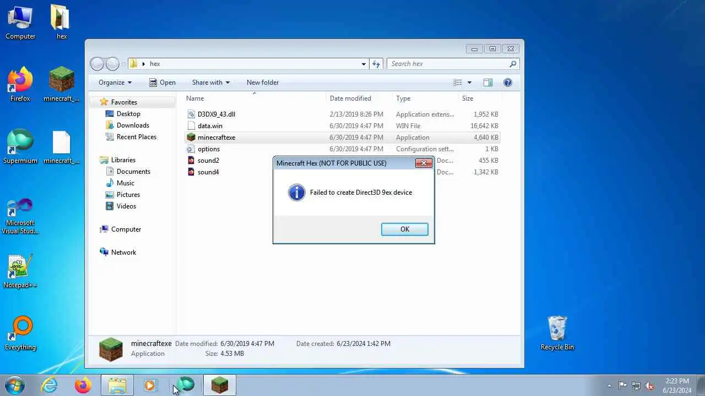This screenshot has height=396, width=705.
Task: Click the hex breadcrumb in address bar
Action: click(155, 64)
